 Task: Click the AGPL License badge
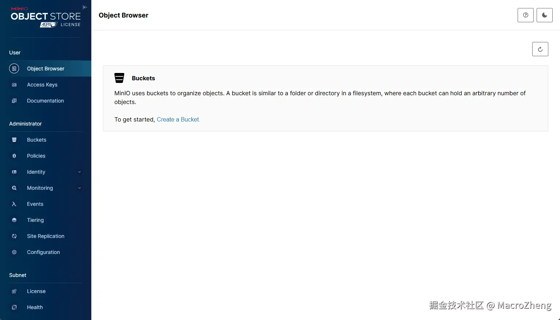(x=49, y=25)
